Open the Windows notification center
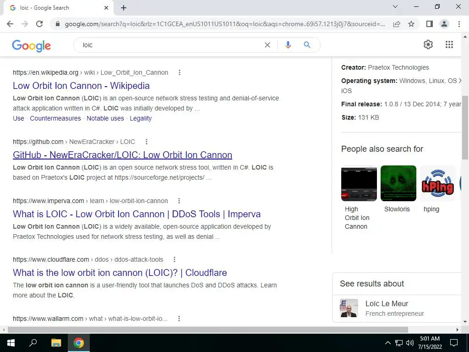 pyautogui.click(x=454, y=343)
